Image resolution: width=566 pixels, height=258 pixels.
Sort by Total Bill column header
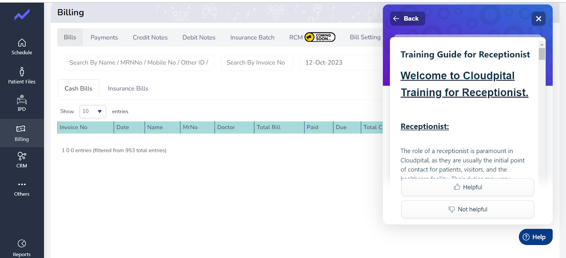coord(279,127)
